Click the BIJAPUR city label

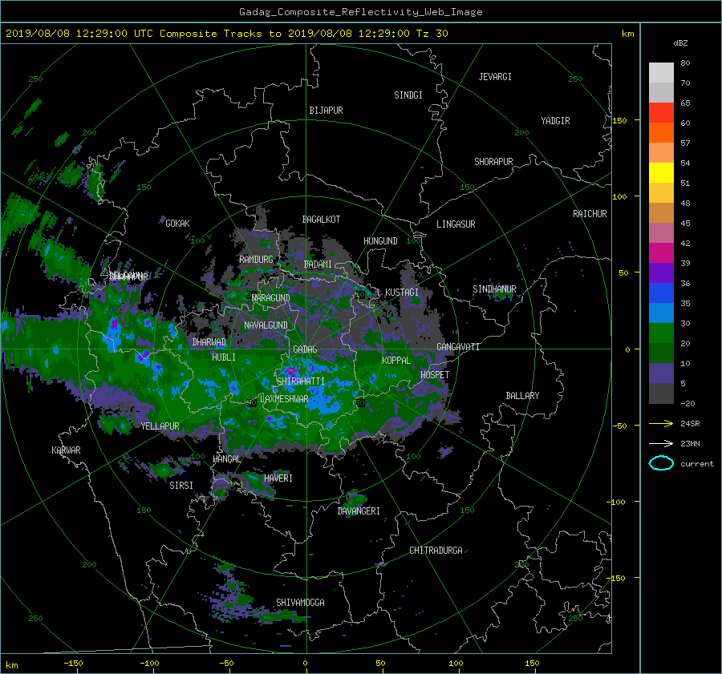(326, 111)
